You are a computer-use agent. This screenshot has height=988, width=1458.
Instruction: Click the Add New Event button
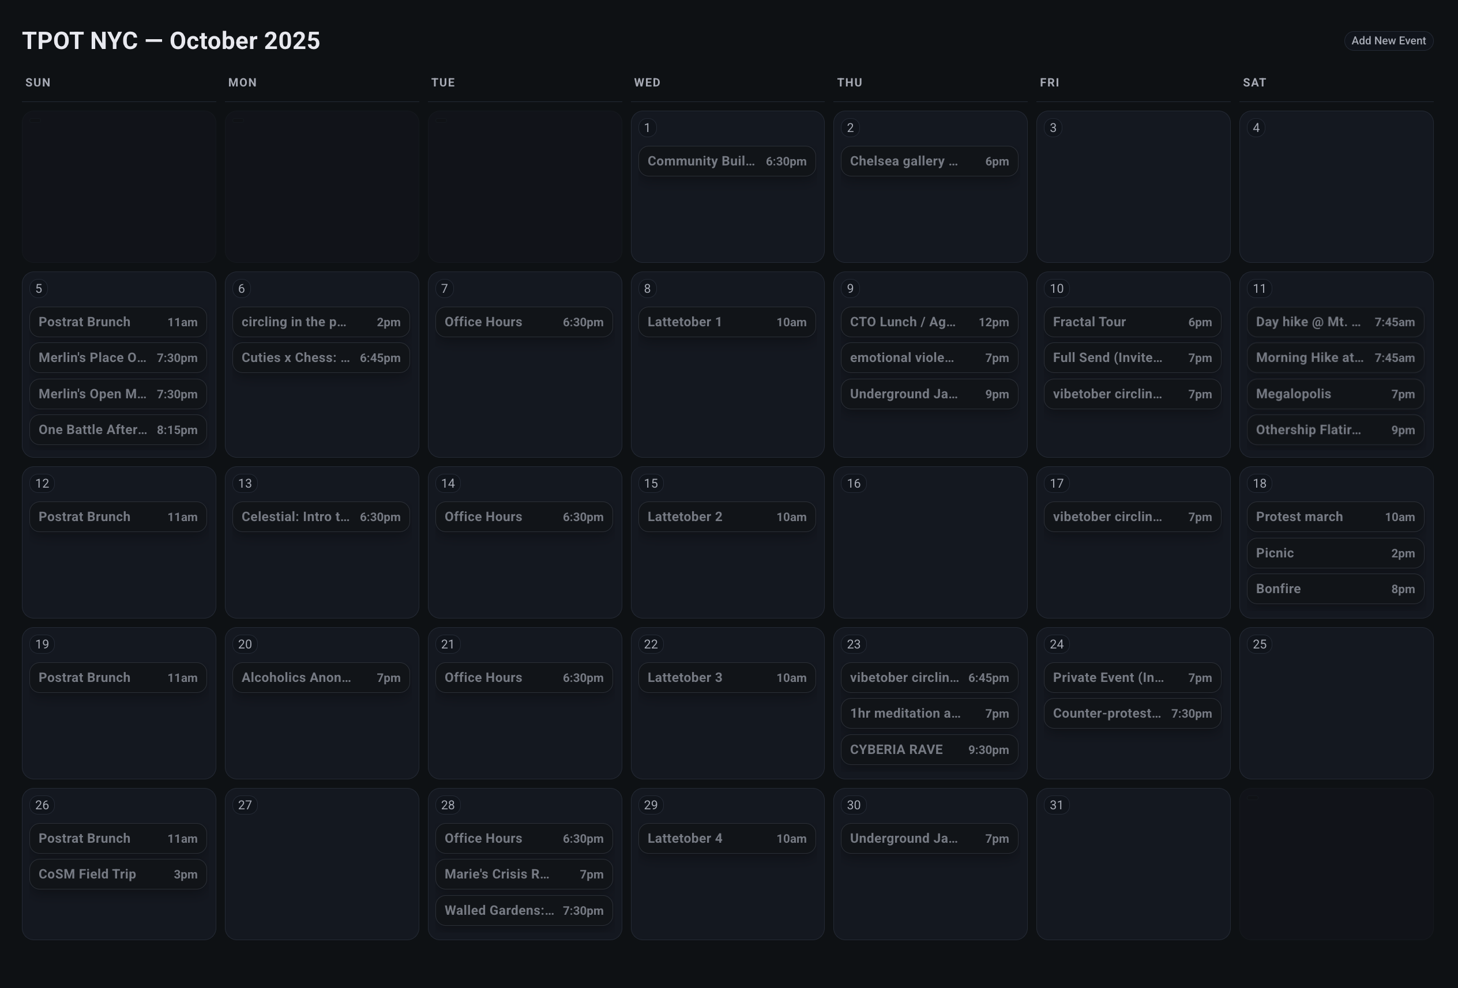[x=1388, y=41]
